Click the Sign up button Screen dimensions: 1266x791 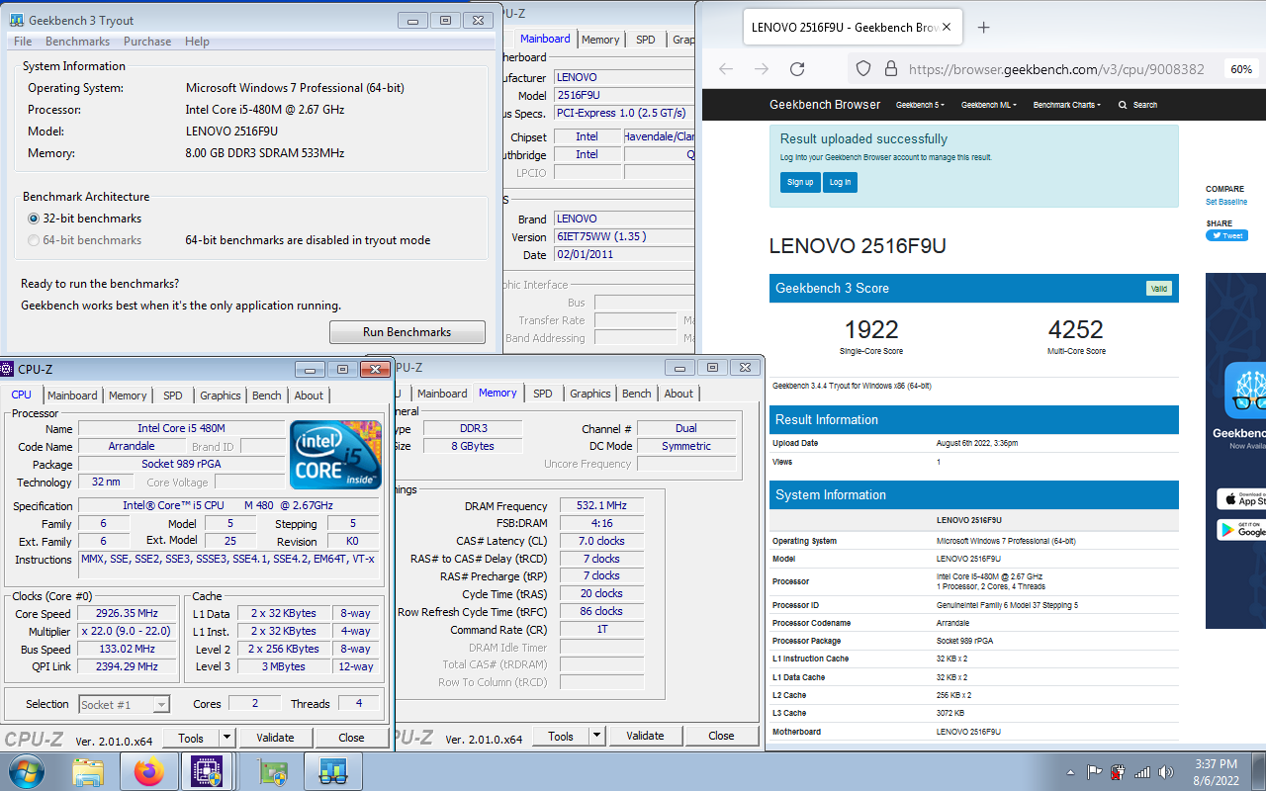point(800,182)
